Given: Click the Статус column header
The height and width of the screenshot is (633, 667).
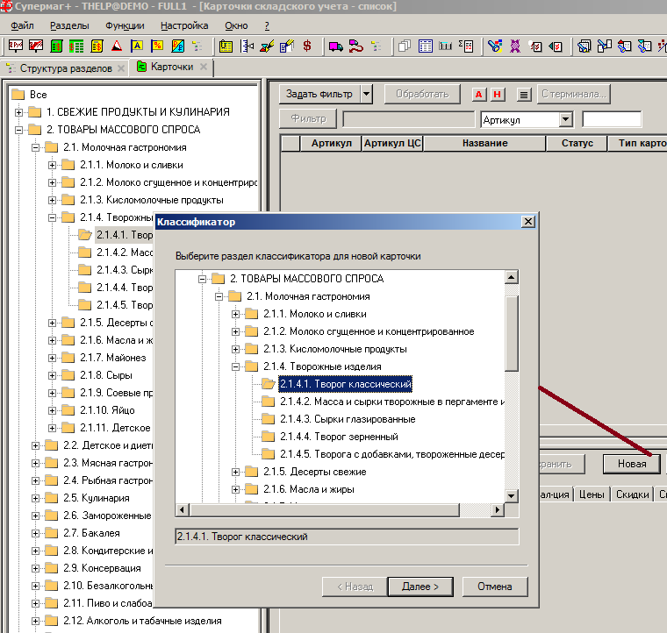Looking at the screenshot, I should [x=577, y=143].
